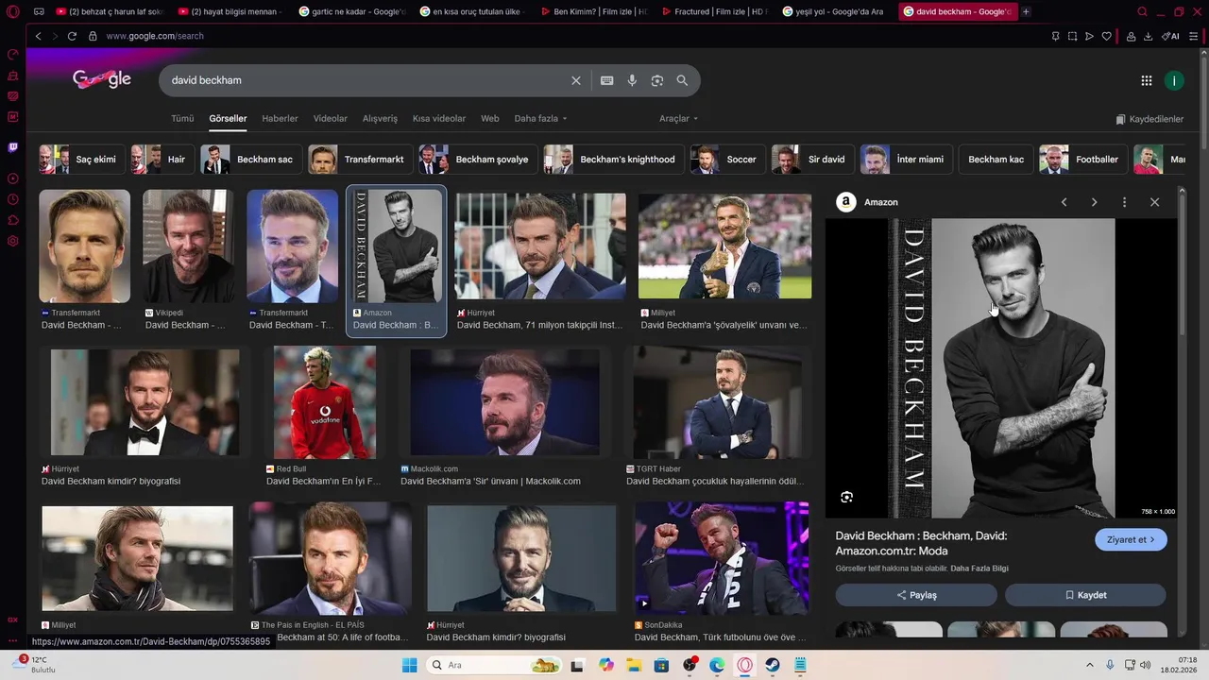
Task: Open Daha Fazla Bilgi copyright link
Action: (979, 569)
